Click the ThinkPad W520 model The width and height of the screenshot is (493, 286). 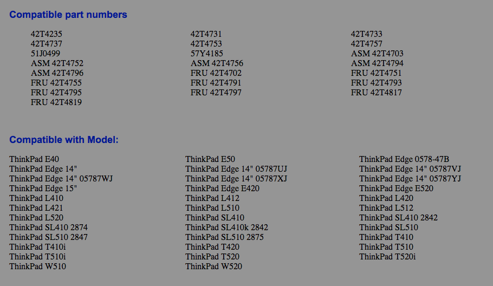coord(213,266)
